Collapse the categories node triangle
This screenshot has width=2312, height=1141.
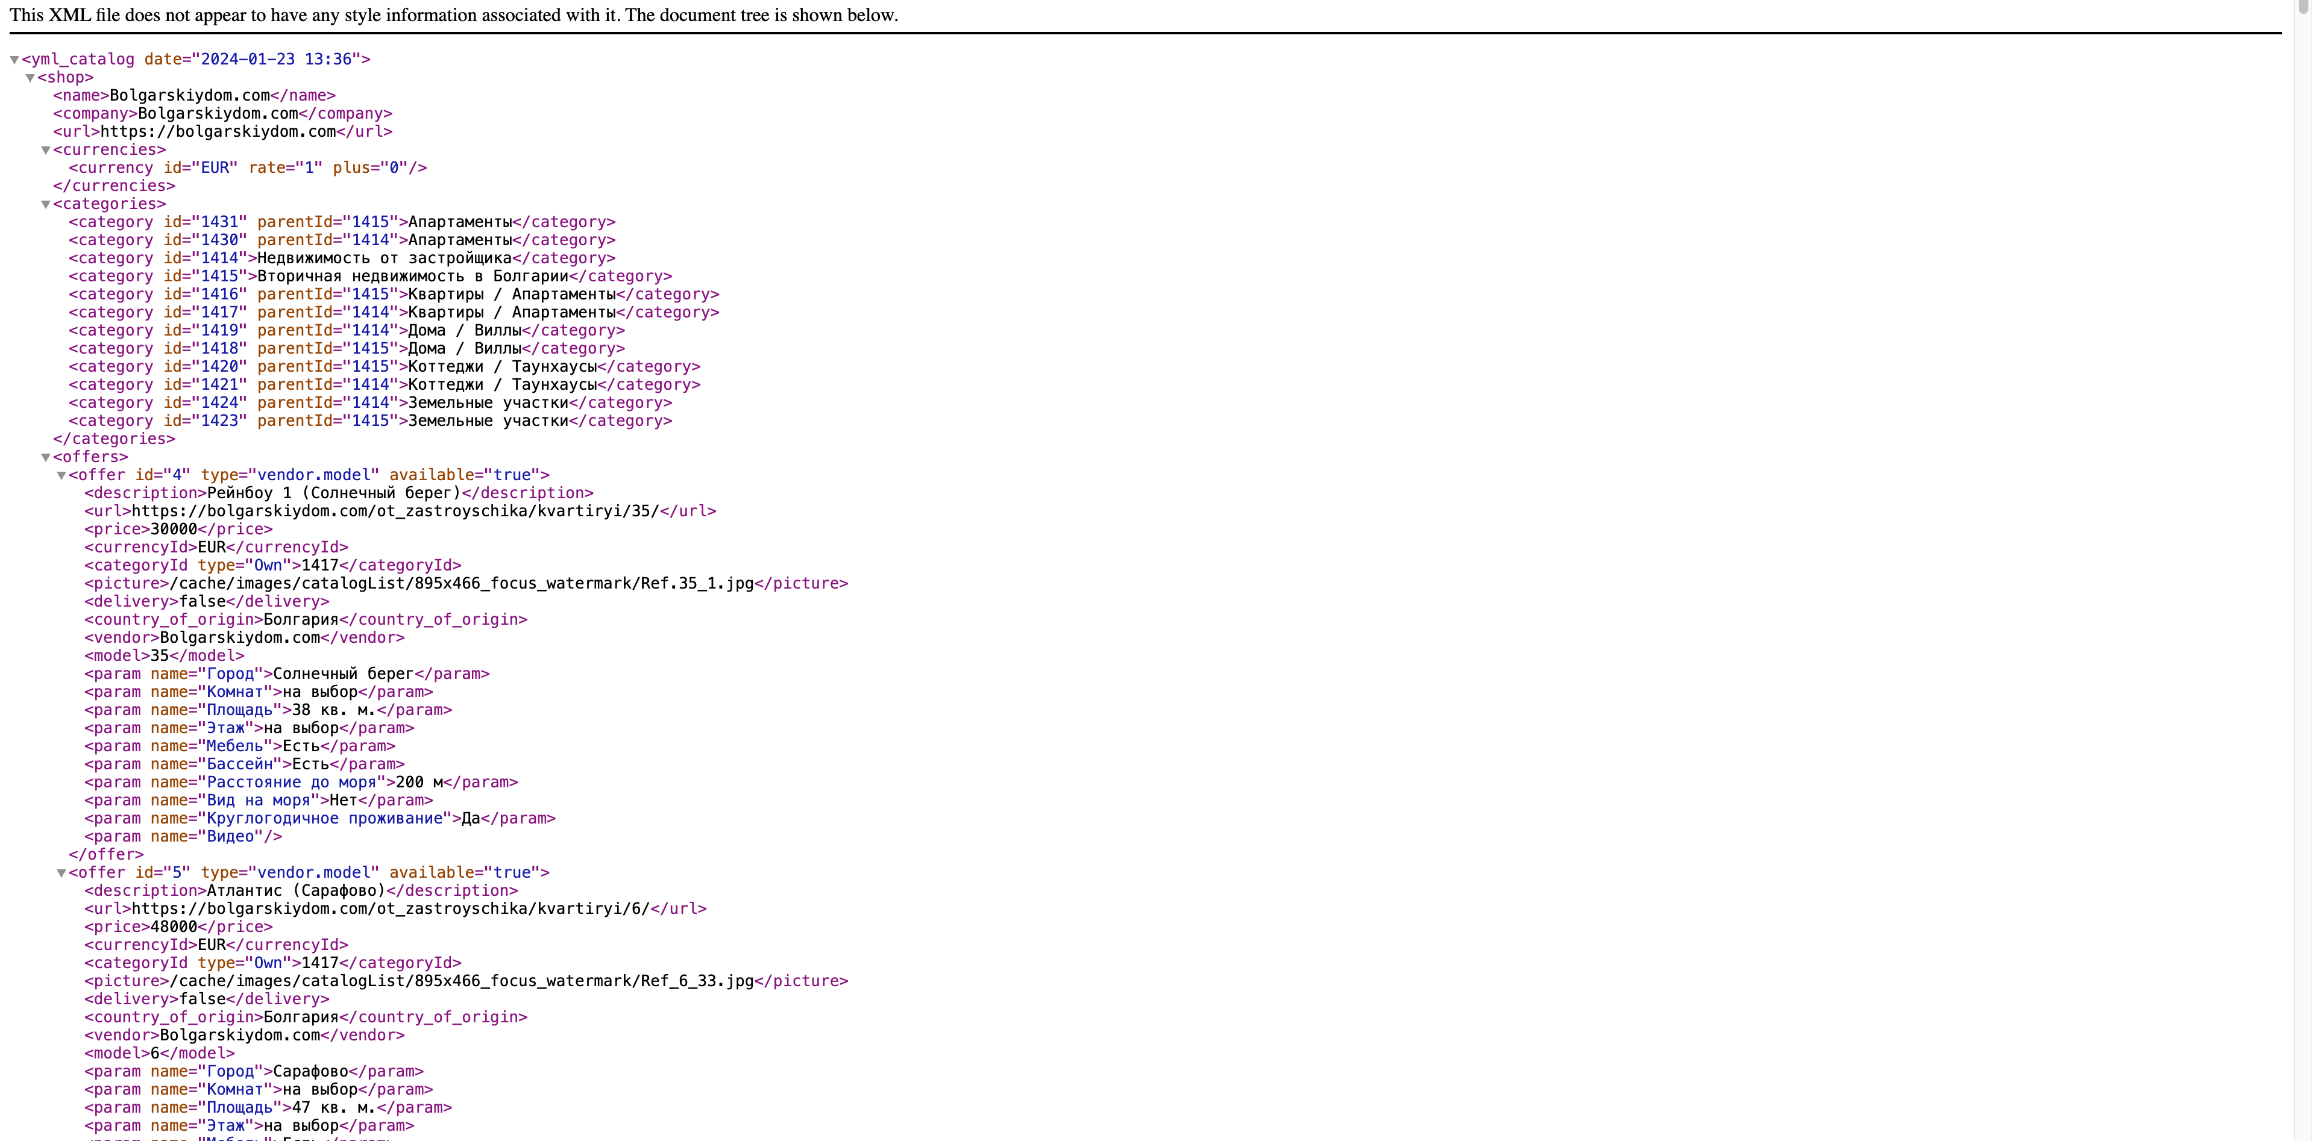pyautogui.click(x=46, y=204)
